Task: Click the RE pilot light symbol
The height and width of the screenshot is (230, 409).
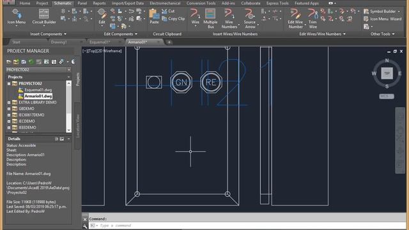Action: coord(211,82)
